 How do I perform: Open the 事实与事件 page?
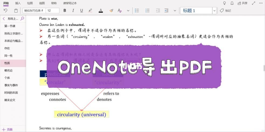[13, 85]
